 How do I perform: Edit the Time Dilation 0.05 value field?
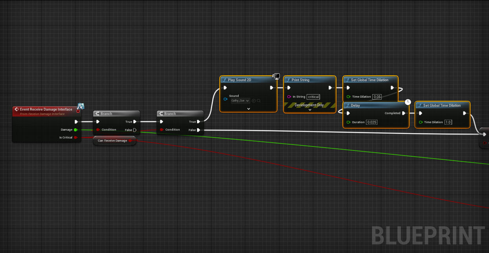[377, 97]
